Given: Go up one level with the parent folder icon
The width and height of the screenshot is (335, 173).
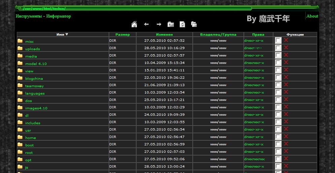Looking at the screenshot, I should (x=171, y=24).
